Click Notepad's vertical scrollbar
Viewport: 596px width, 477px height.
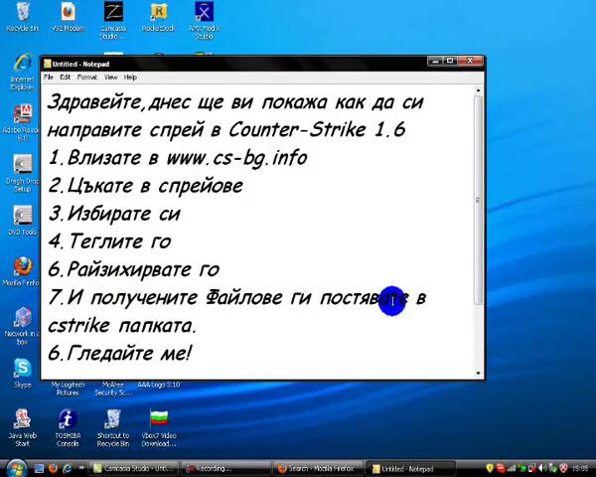click(479, 229)
